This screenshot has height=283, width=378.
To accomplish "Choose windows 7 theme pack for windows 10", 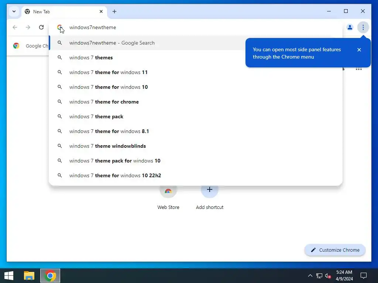I will (x=196, y=161).
